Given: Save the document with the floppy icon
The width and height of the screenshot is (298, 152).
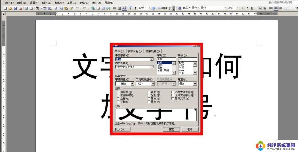Looking at the screenshot, I should pos(16,8).
